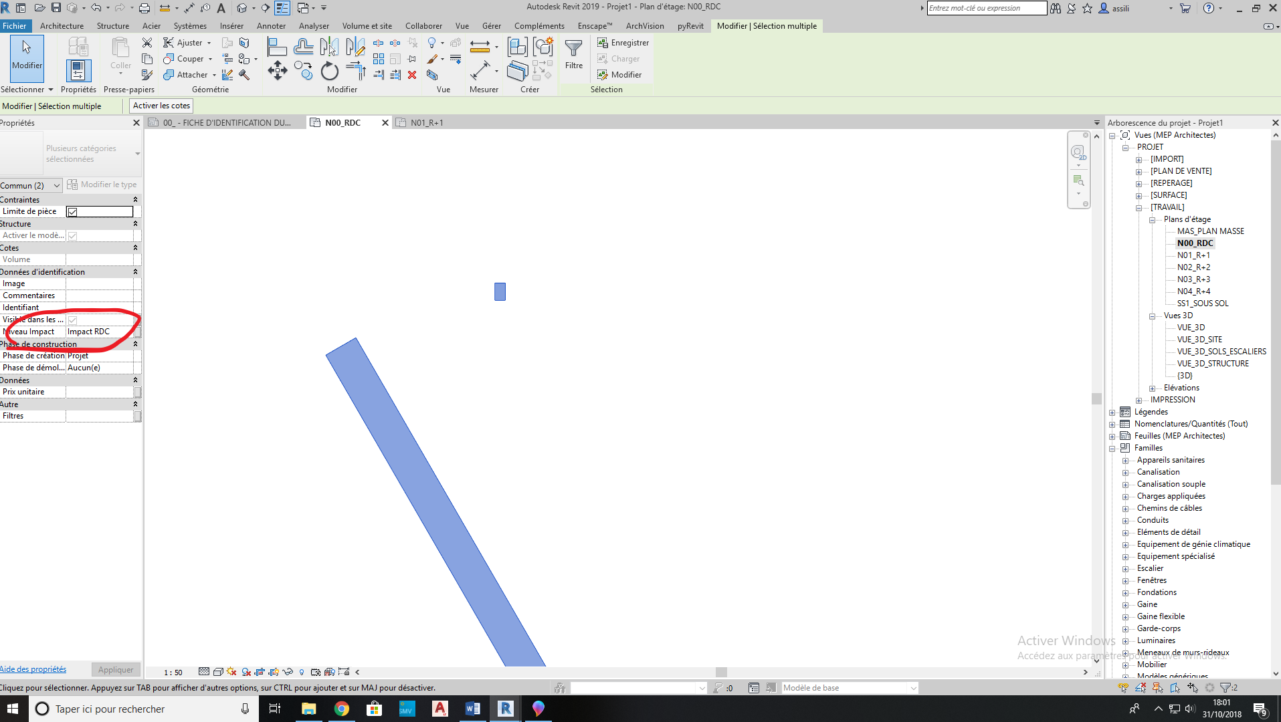
Task: Click the Align tool icon
Action: pyautogui.click(x=277, y=47)
